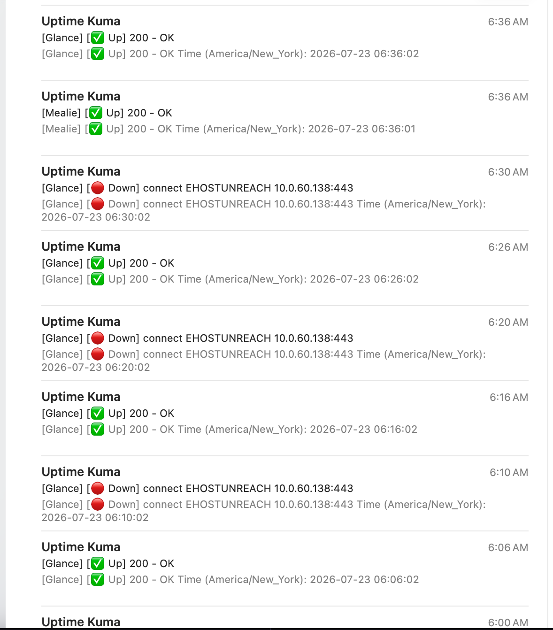Viewport: 553px width, 630px height.
Task: Open the Glance Up email from 6:06 AM
Action: click(x=285, y=569)
